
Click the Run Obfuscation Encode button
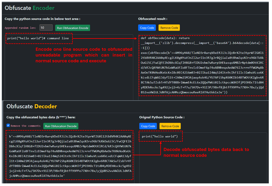click(72, 28)
